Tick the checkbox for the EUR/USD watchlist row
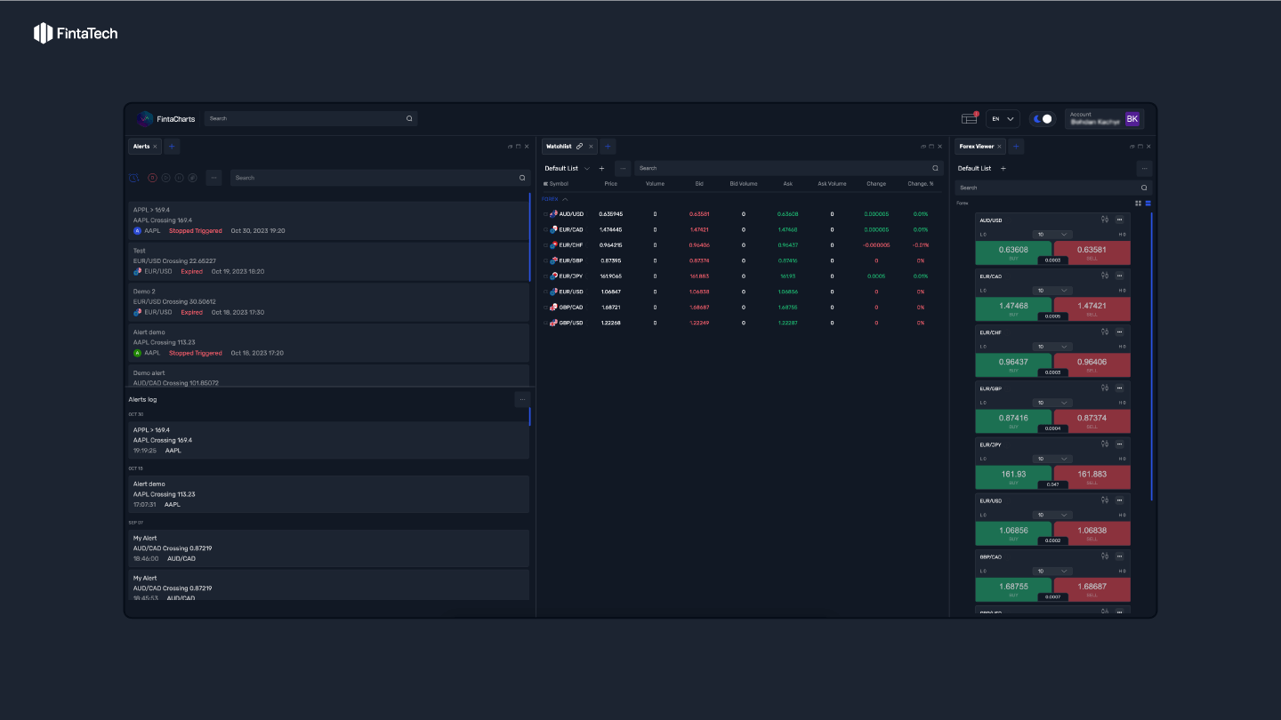The image size is (1281, 720). tap(545, 292)
